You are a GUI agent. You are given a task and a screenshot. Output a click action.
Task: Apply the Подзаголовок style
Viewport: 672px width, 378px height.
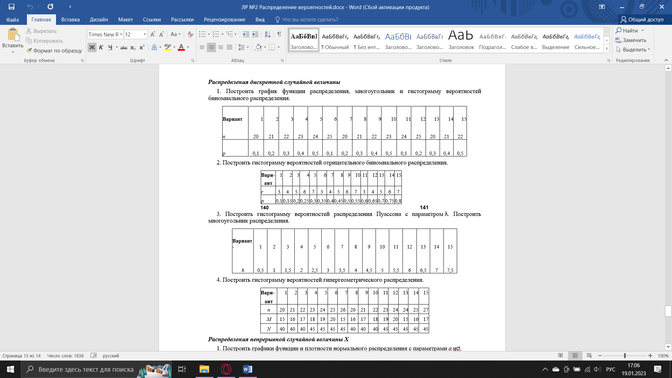[x=492, y=40]
